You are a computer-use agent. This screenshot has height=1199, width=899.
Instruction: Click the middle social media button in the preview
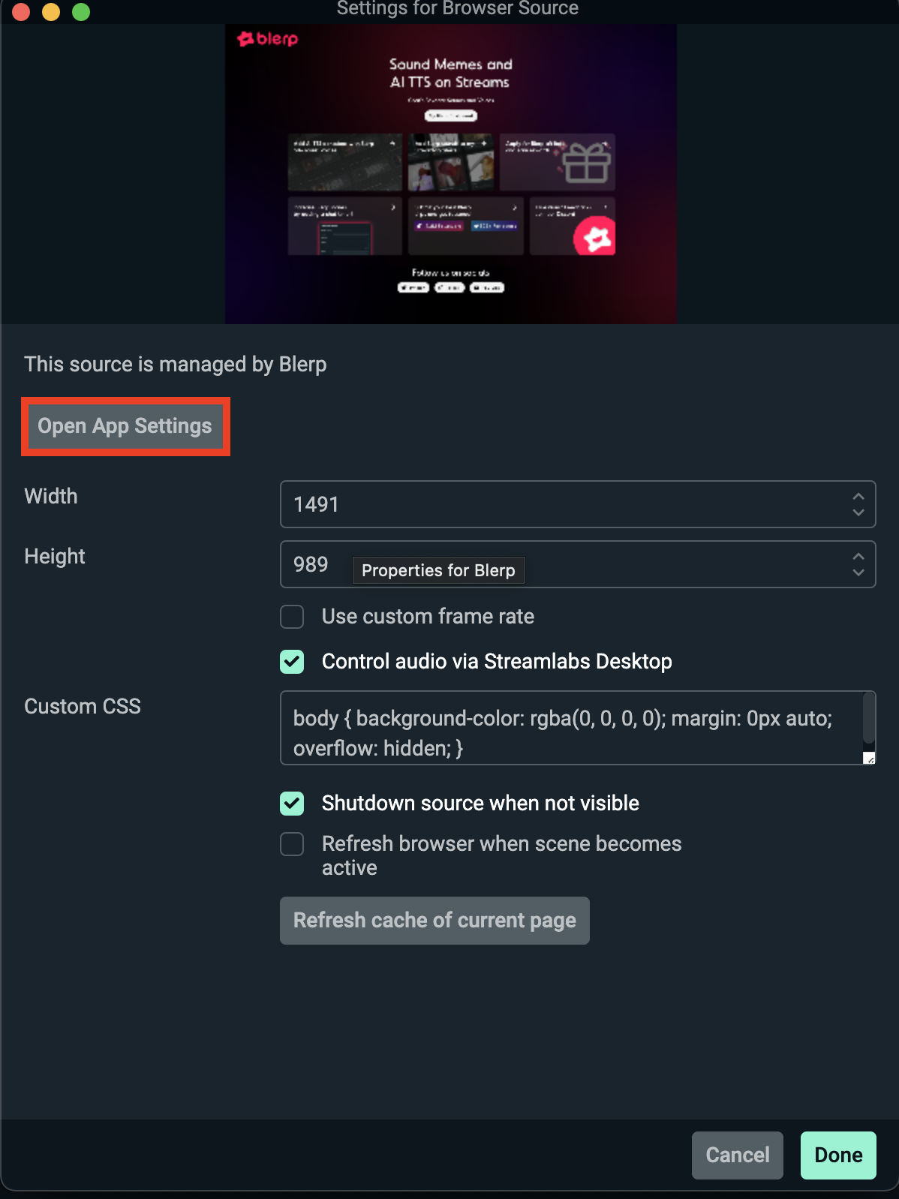449,287
